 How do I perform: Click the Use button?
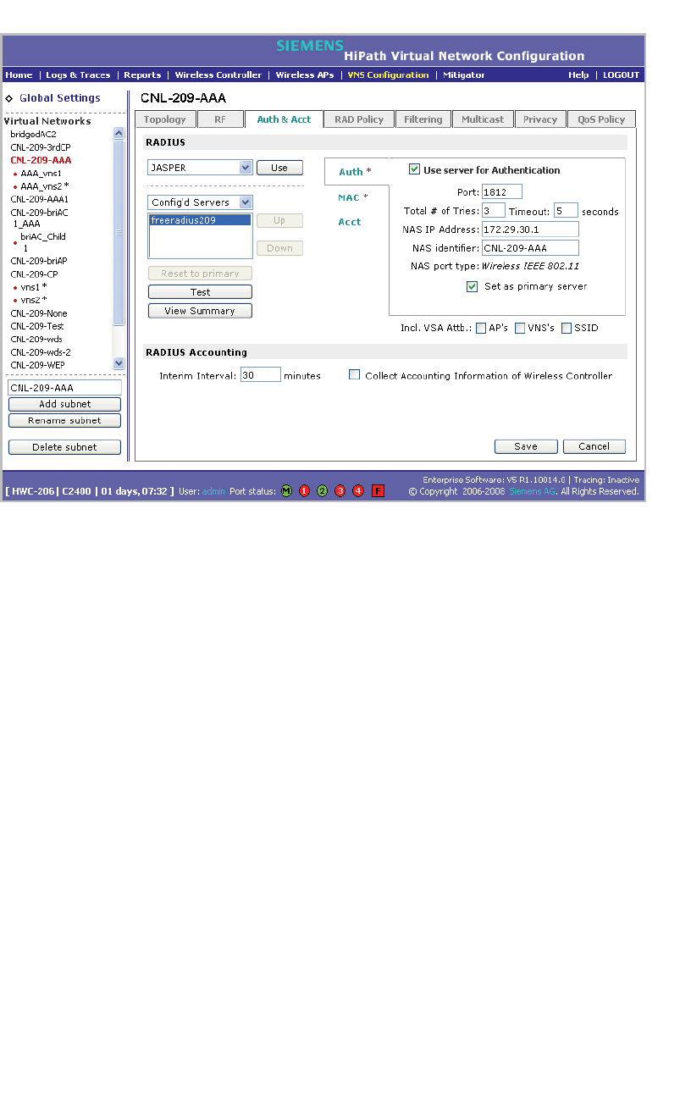pos(279,168)
